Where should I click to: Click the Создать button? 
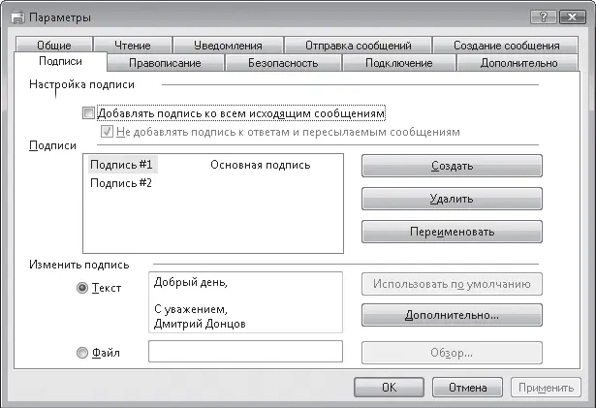click(452, 166)
